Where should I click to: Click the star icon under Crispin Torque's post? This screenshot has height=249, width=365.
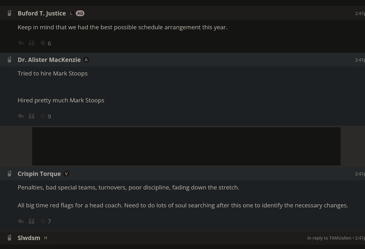point(42,221)
